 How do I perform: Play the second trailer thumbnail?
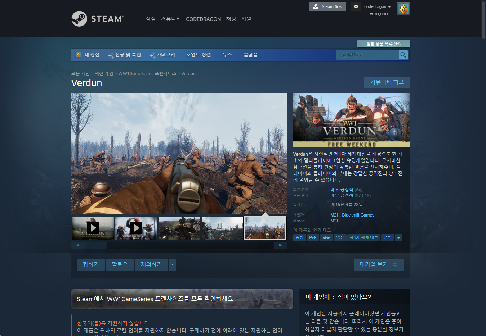click(x=136, y=228)
